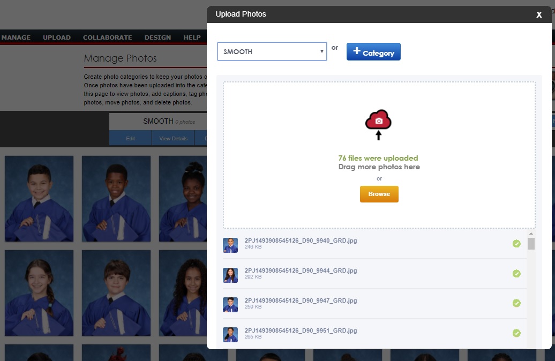The image size is (555, 361).
Task: Close the Upload Photos dialog
Action: [539, 14]
